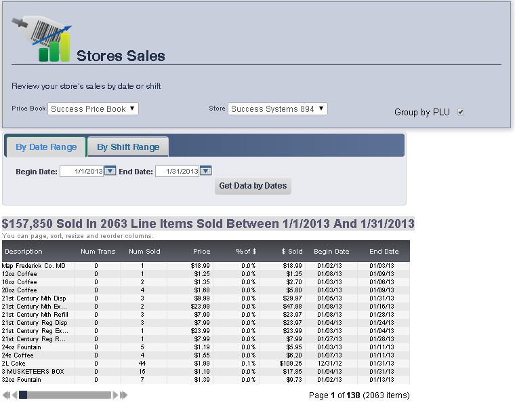515x409 pixels.
Task: Click the End Date input field
Action: [177, 172]
